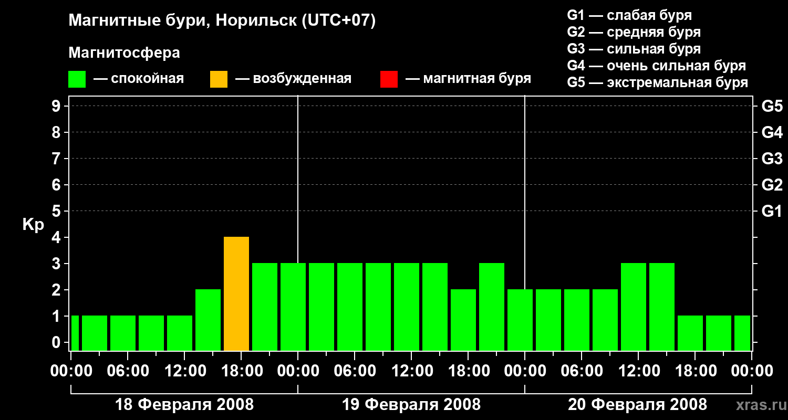Image resolution: width=788 pixels, height=420 pixels.
Task: Click the '— спокойная' legend label
Action: point(139,79)
